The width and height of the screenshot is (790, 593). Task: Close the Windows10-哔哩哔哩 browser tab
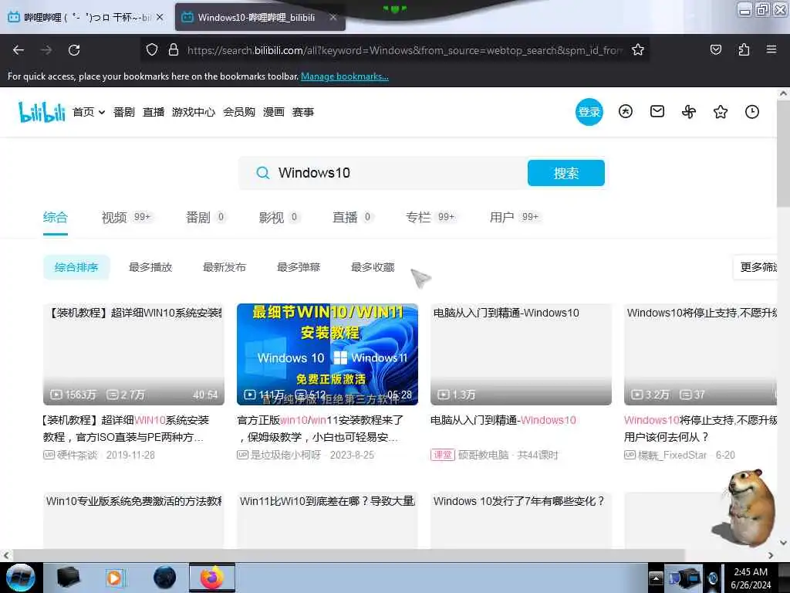[333, 17]
